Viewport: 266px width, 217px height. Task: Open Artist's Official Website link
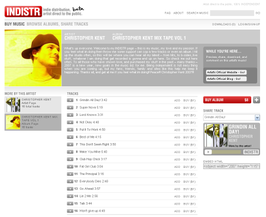pyautogui.click(x=226, y=72)
